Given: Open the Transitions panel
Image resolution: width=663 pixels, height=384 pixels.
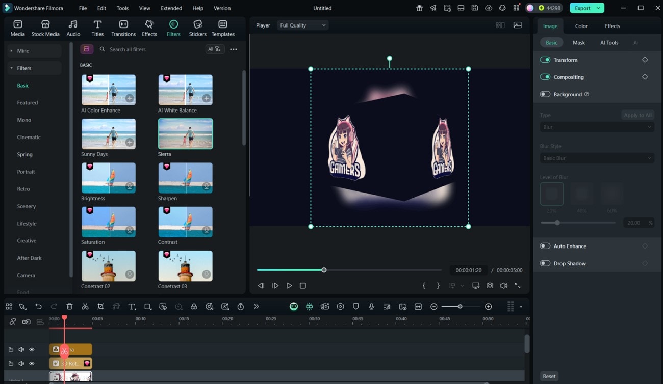Looking at the screenshot, I should [123, 28].
